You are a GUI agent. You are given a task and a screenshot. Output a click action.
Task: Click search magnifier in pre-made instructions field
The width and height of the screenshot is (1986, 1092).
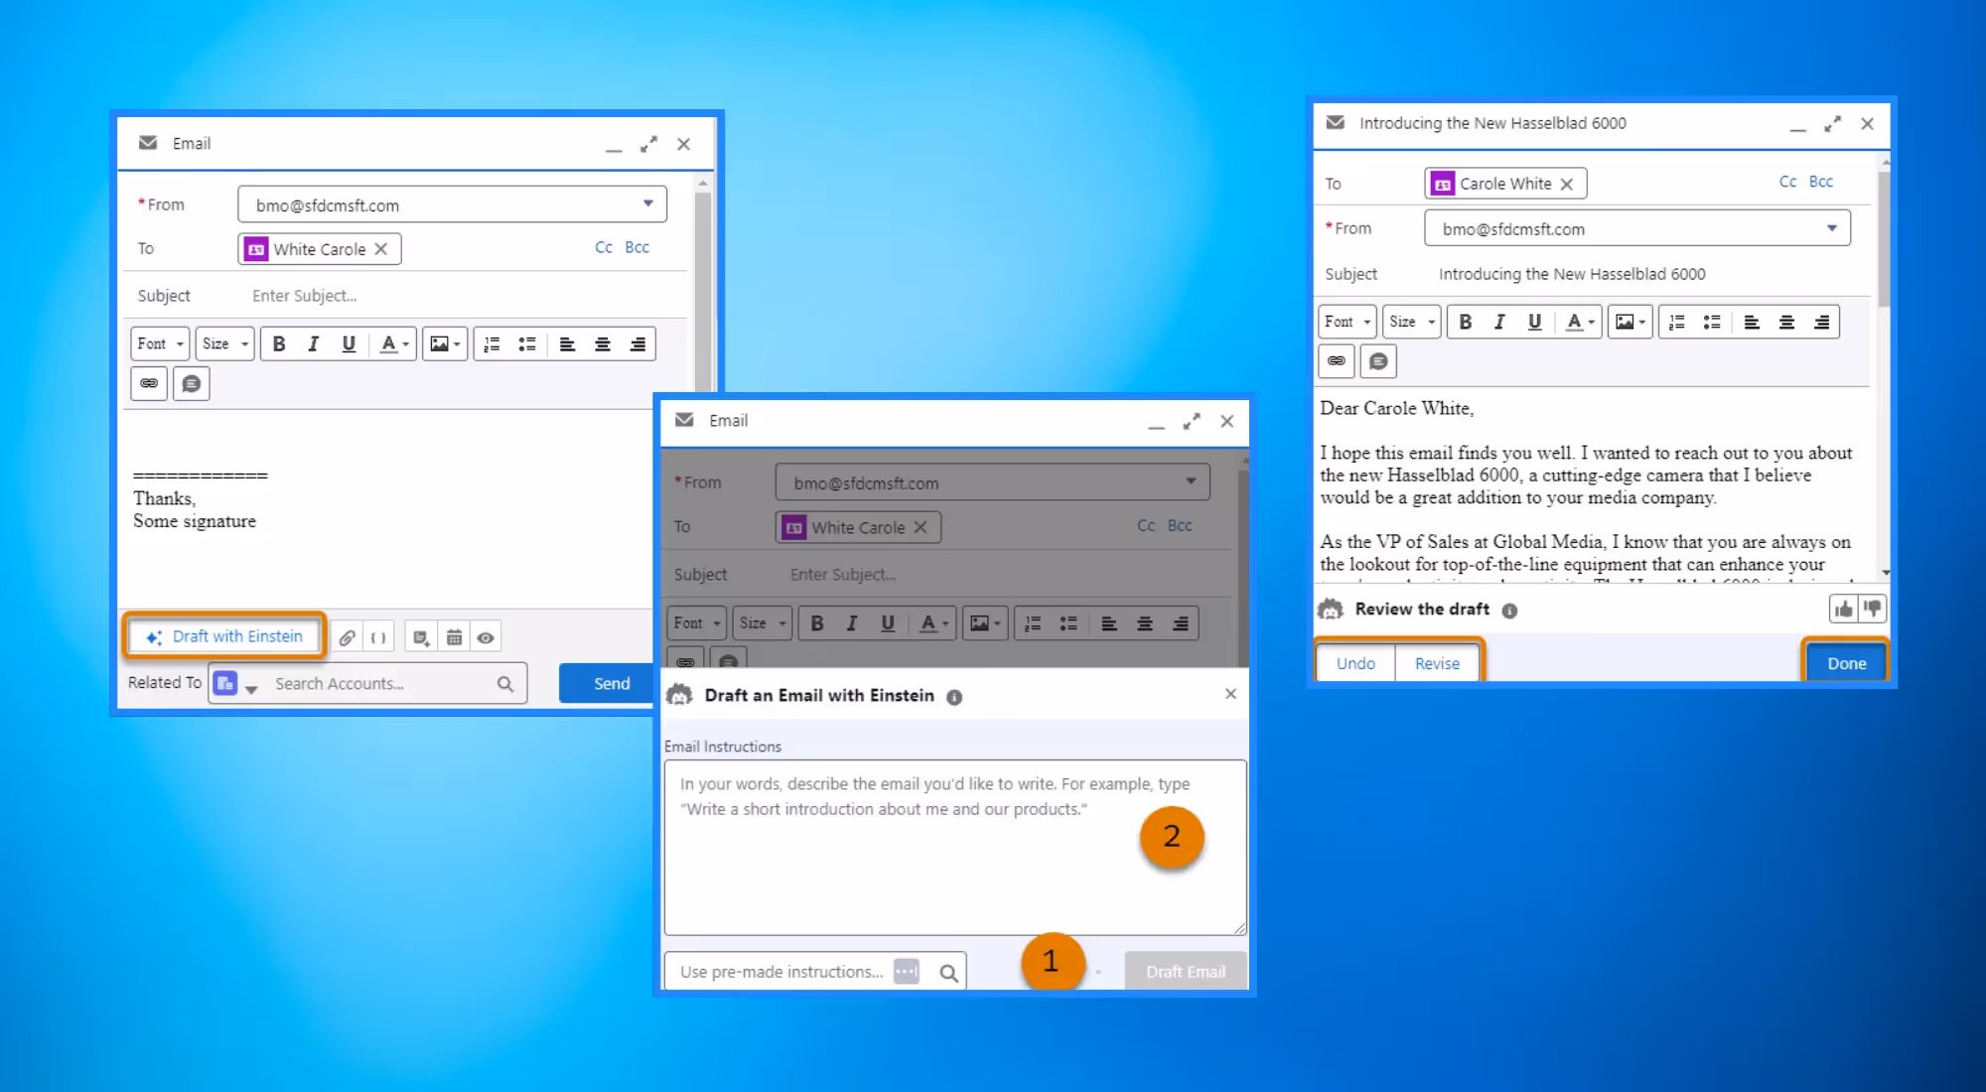[948, 973]
